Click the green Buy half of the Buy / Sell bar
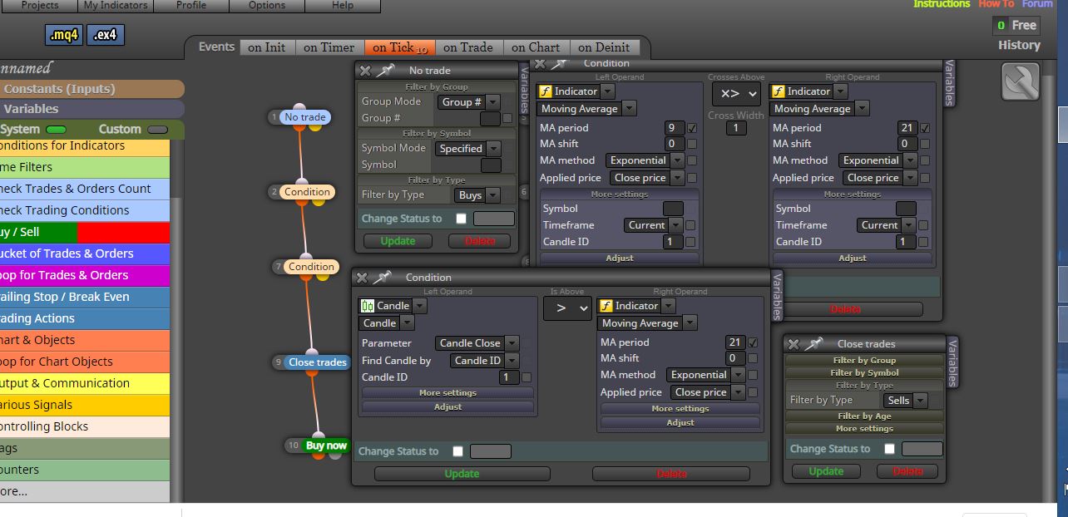Screen dimensions: 1068x517 [38, 232]
